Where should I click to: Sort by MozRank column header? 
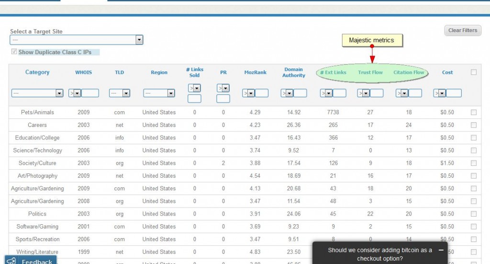[256, 72]
